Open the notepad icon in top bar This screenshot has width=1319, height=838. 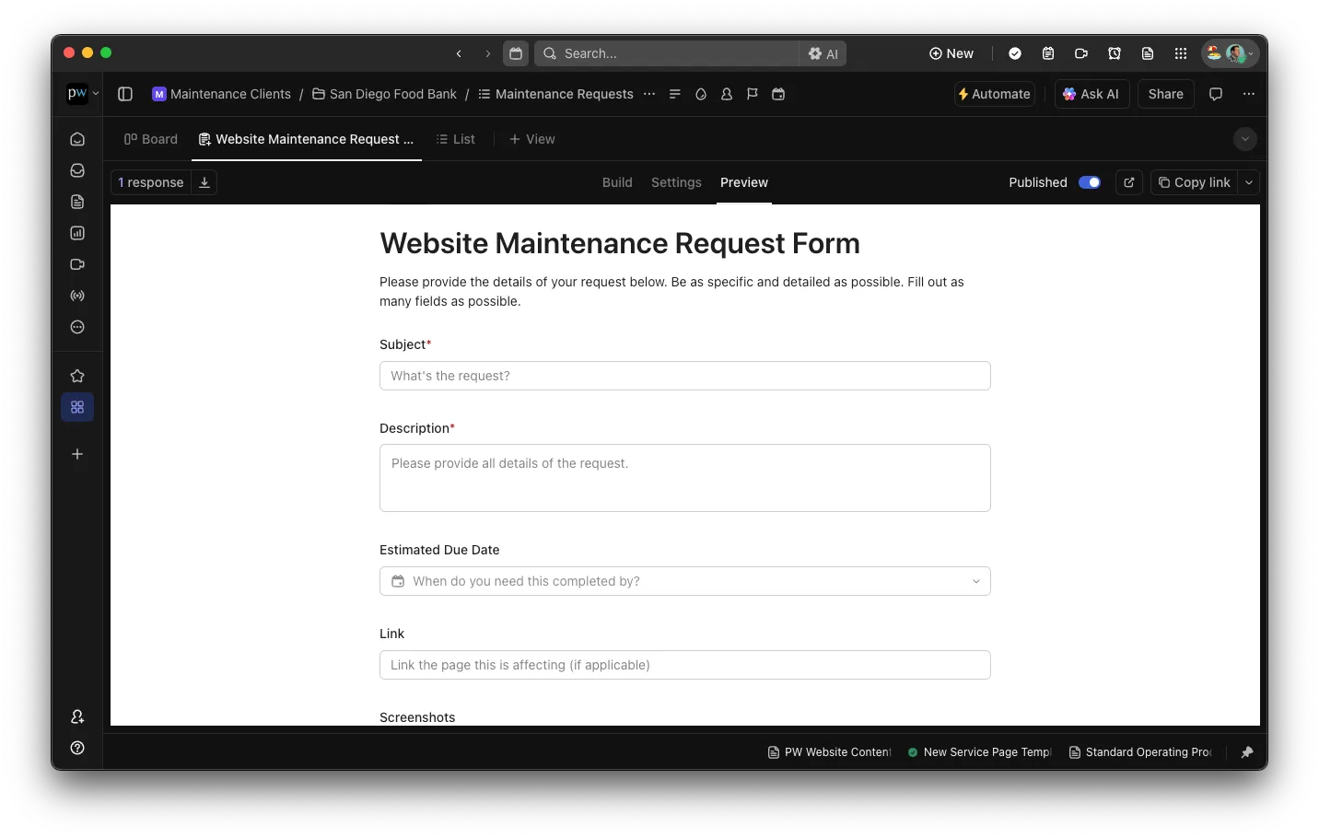coord(1048,53)
